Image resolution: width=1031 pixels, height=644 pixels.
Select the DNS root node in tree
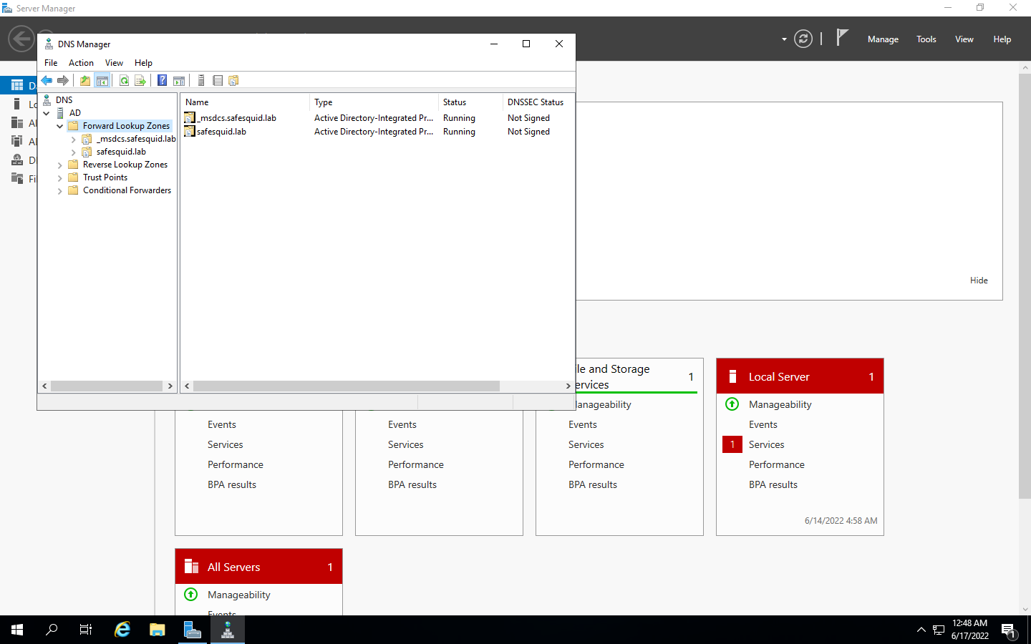point(64,100)
